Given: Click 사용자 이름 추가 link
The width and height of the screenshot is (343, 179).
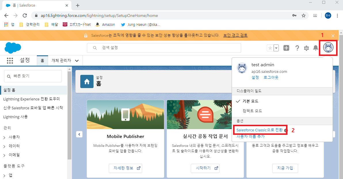Looking at the screenshot, I should [x=250, y=137].
